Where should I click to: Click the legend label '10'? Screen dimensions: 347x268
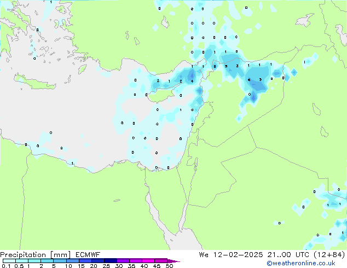[68, 266]
